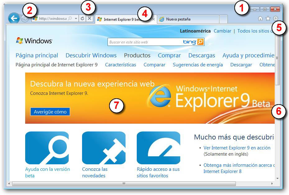Click the magnifier 'Ayuda con la versión beta' tile
The width and height of the screenshot is (289, 195).
(x=47, y=148)
